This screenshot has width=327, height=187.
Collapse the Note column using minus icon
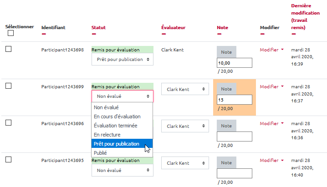[x=220, y=34]
